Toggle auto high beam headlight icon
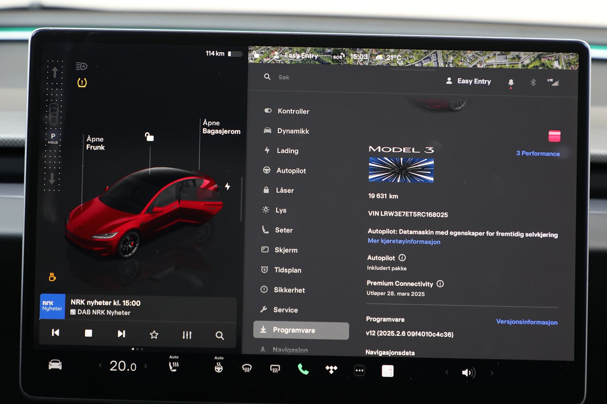Image resolution: width=607 pixels, height=404 pixels. 82,66
